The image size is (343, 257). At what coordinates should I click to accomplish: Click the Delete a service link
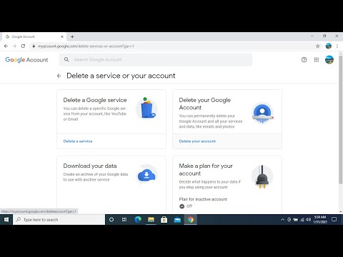78,141
